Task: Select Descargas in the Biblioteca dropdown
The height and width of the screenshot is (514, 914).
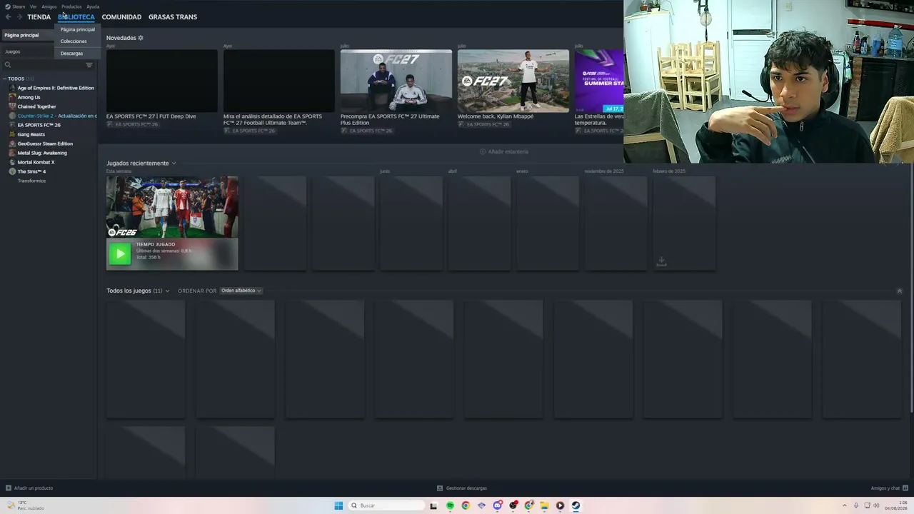Action: (x=71, y=54)
